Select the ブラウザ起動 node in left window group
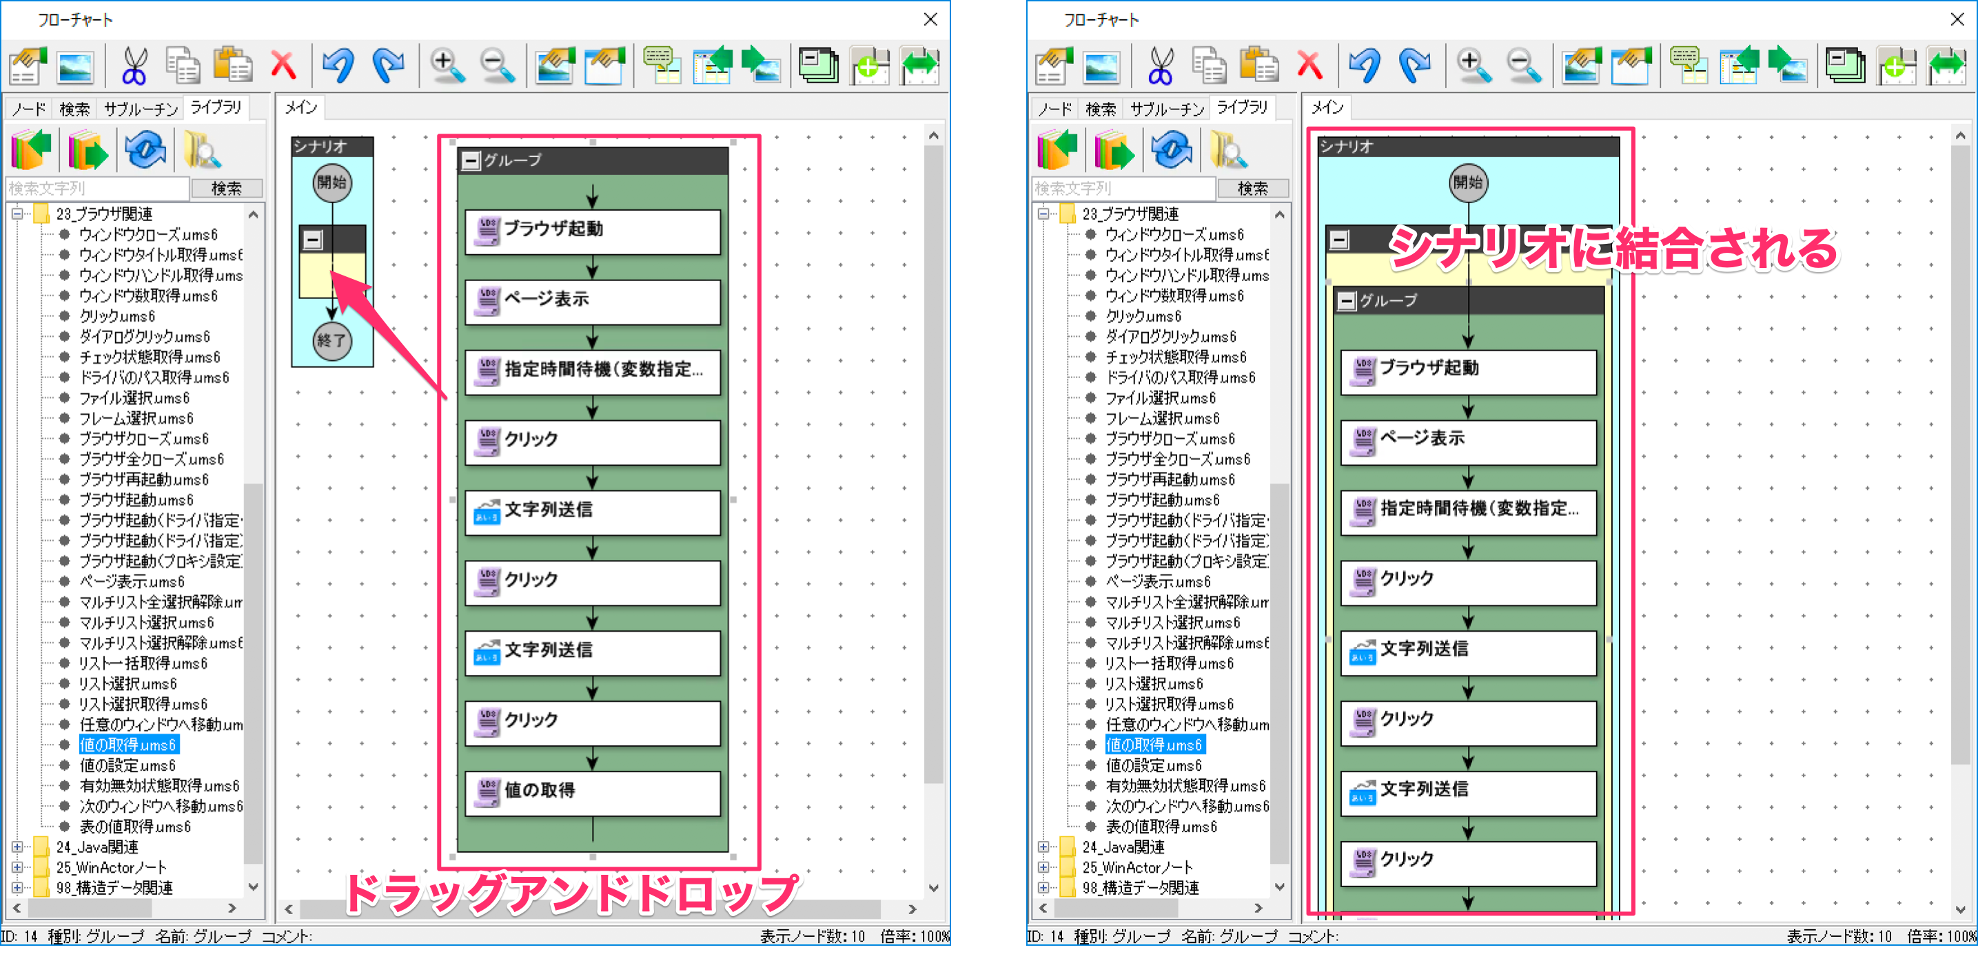 (593, 232)
